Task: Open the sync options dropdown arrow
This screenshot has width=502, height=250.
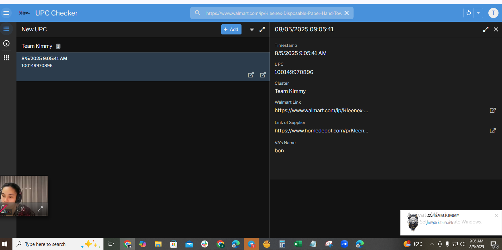Action: coord(478,13)
